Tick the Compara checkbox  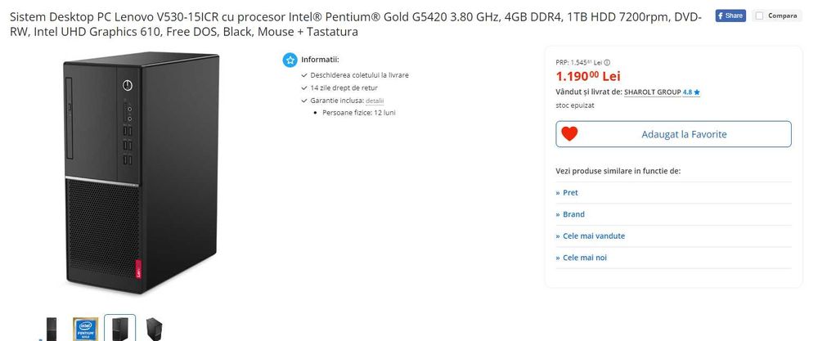(759, 16)
